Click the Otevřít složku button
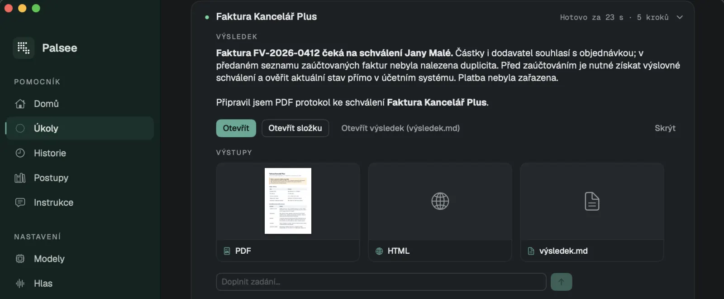724x299 pixels. [x=295, y=128]
